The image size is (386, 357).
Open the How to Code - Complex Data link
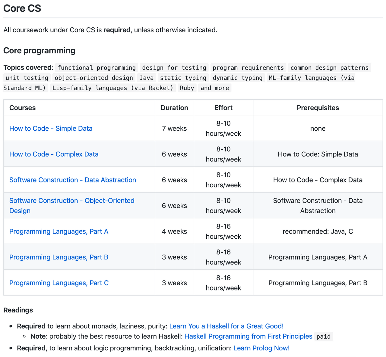coord(54,154)
